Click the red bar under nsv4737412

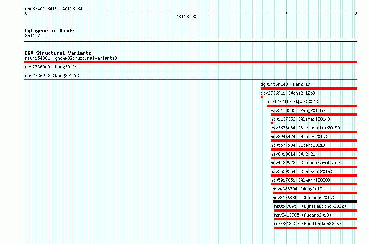tap(312, 106)
